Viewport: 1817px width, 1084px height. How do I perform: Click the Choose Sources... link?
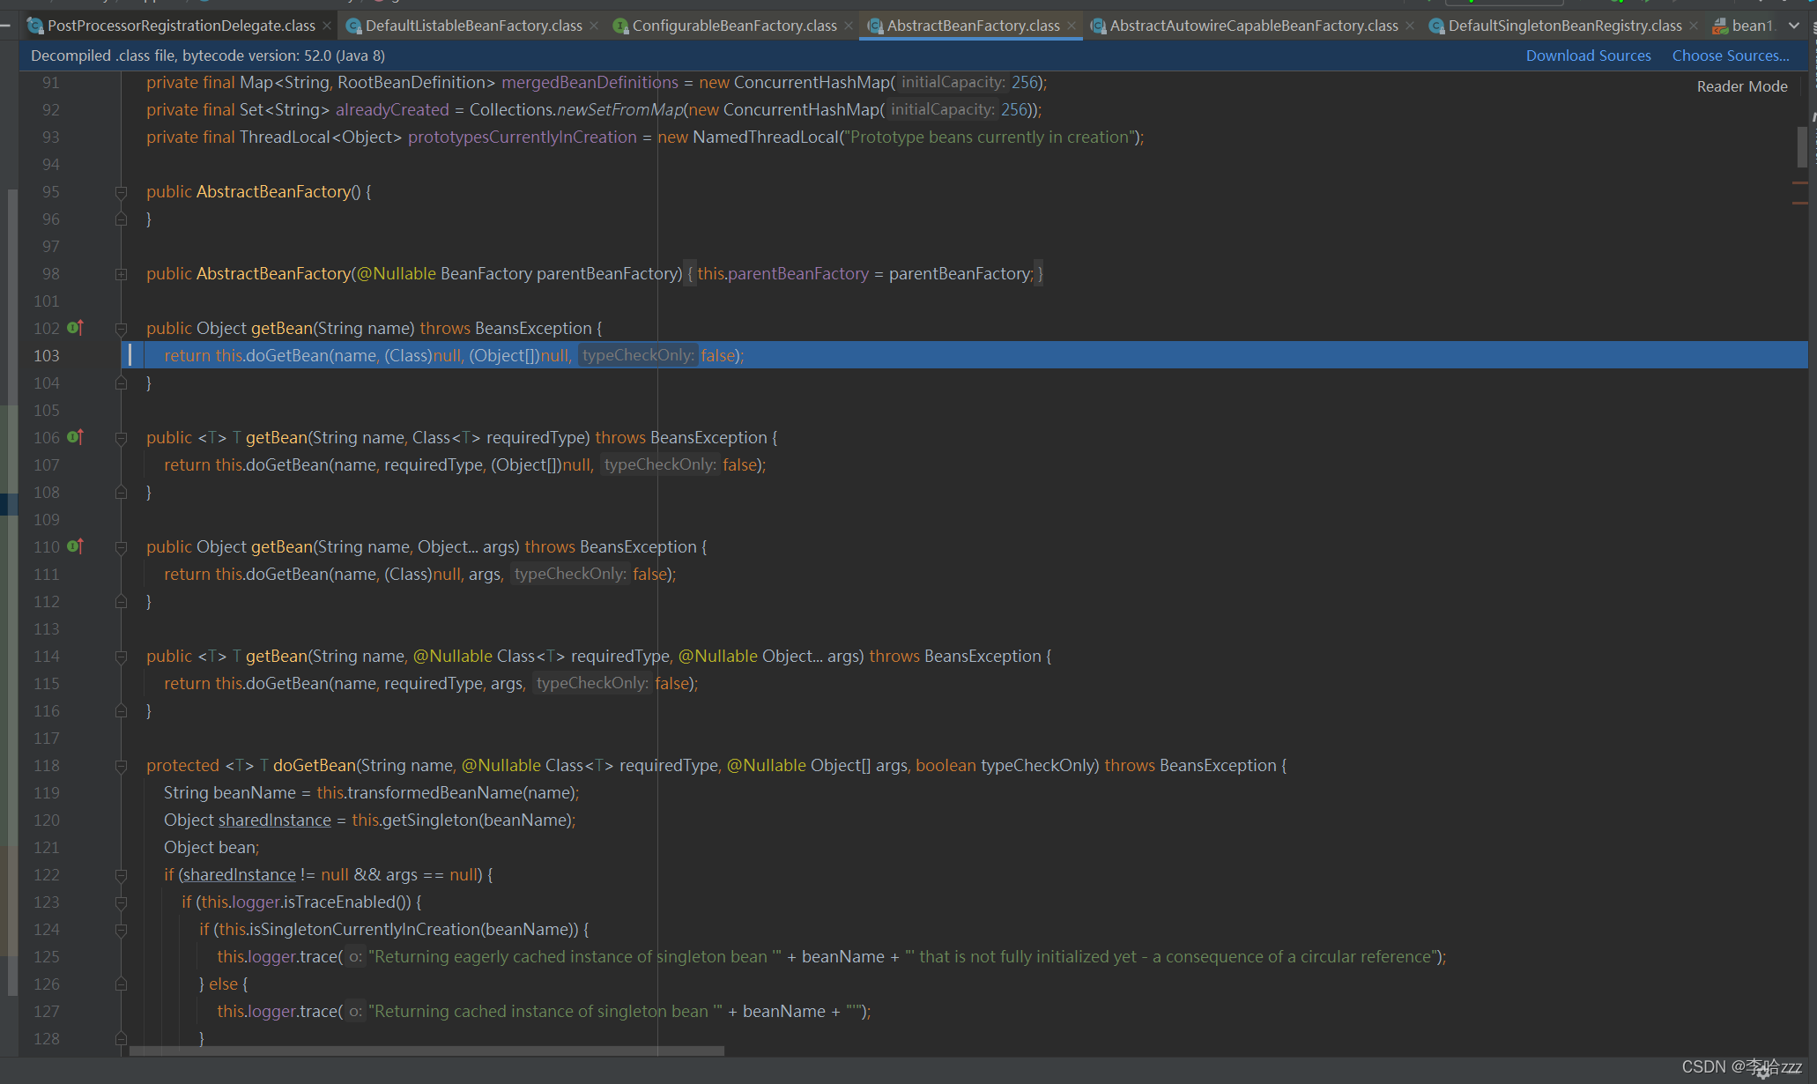click(1730, 56)
